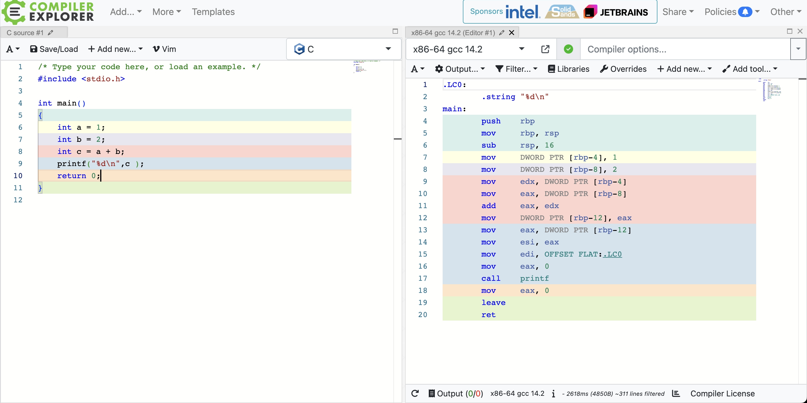
Task: Click the pop-out compiler window icon
Action: click(x=545, y=49)
